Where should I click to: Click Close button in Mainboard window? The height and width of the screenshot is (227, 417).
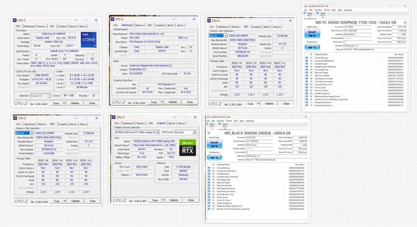(190, 102)
